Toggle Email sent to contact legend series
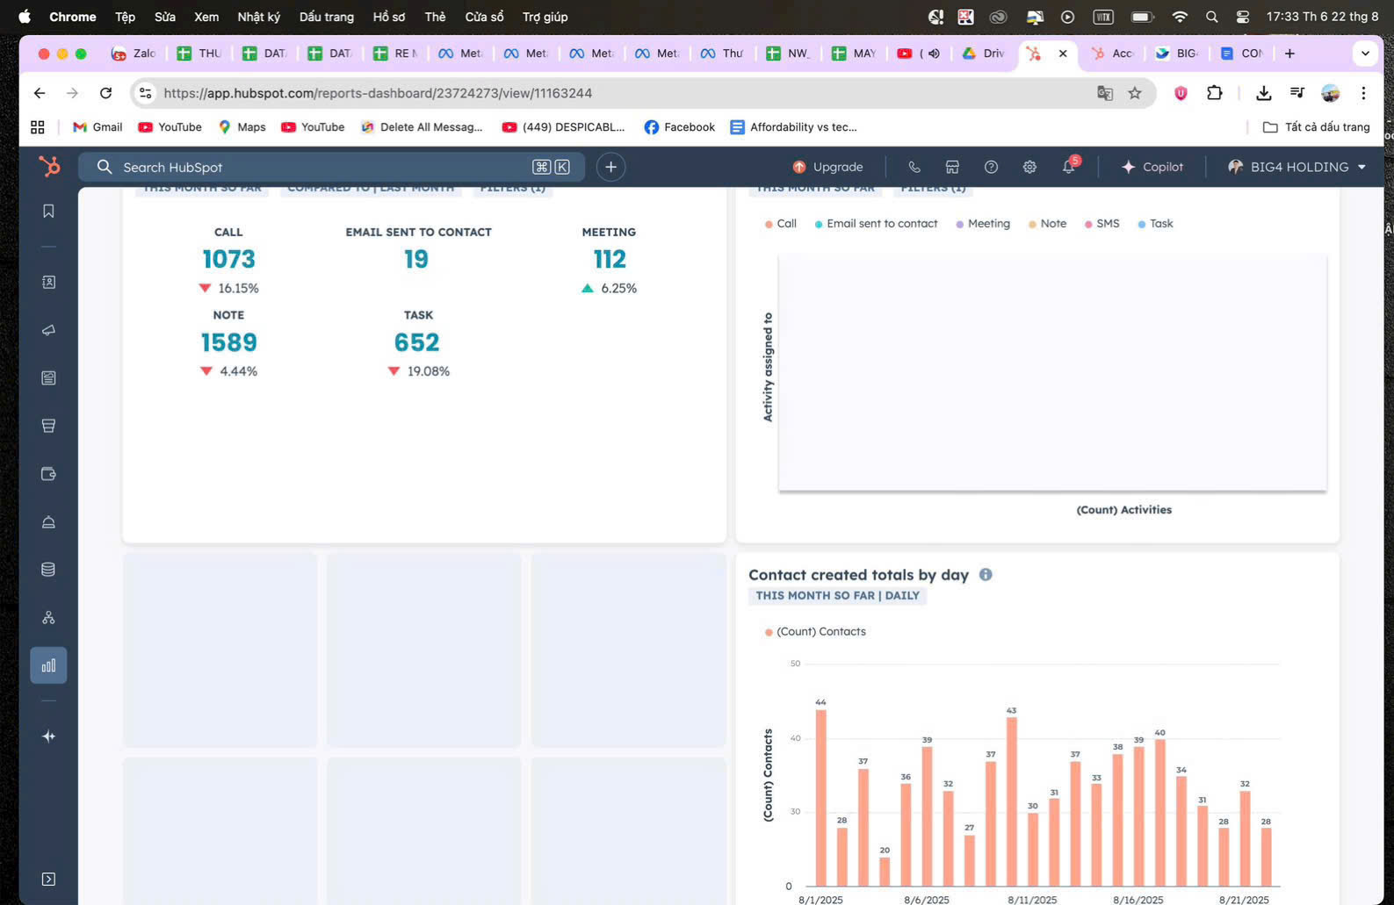Screen dimensions: 1394x905 [x=876, y=224]
